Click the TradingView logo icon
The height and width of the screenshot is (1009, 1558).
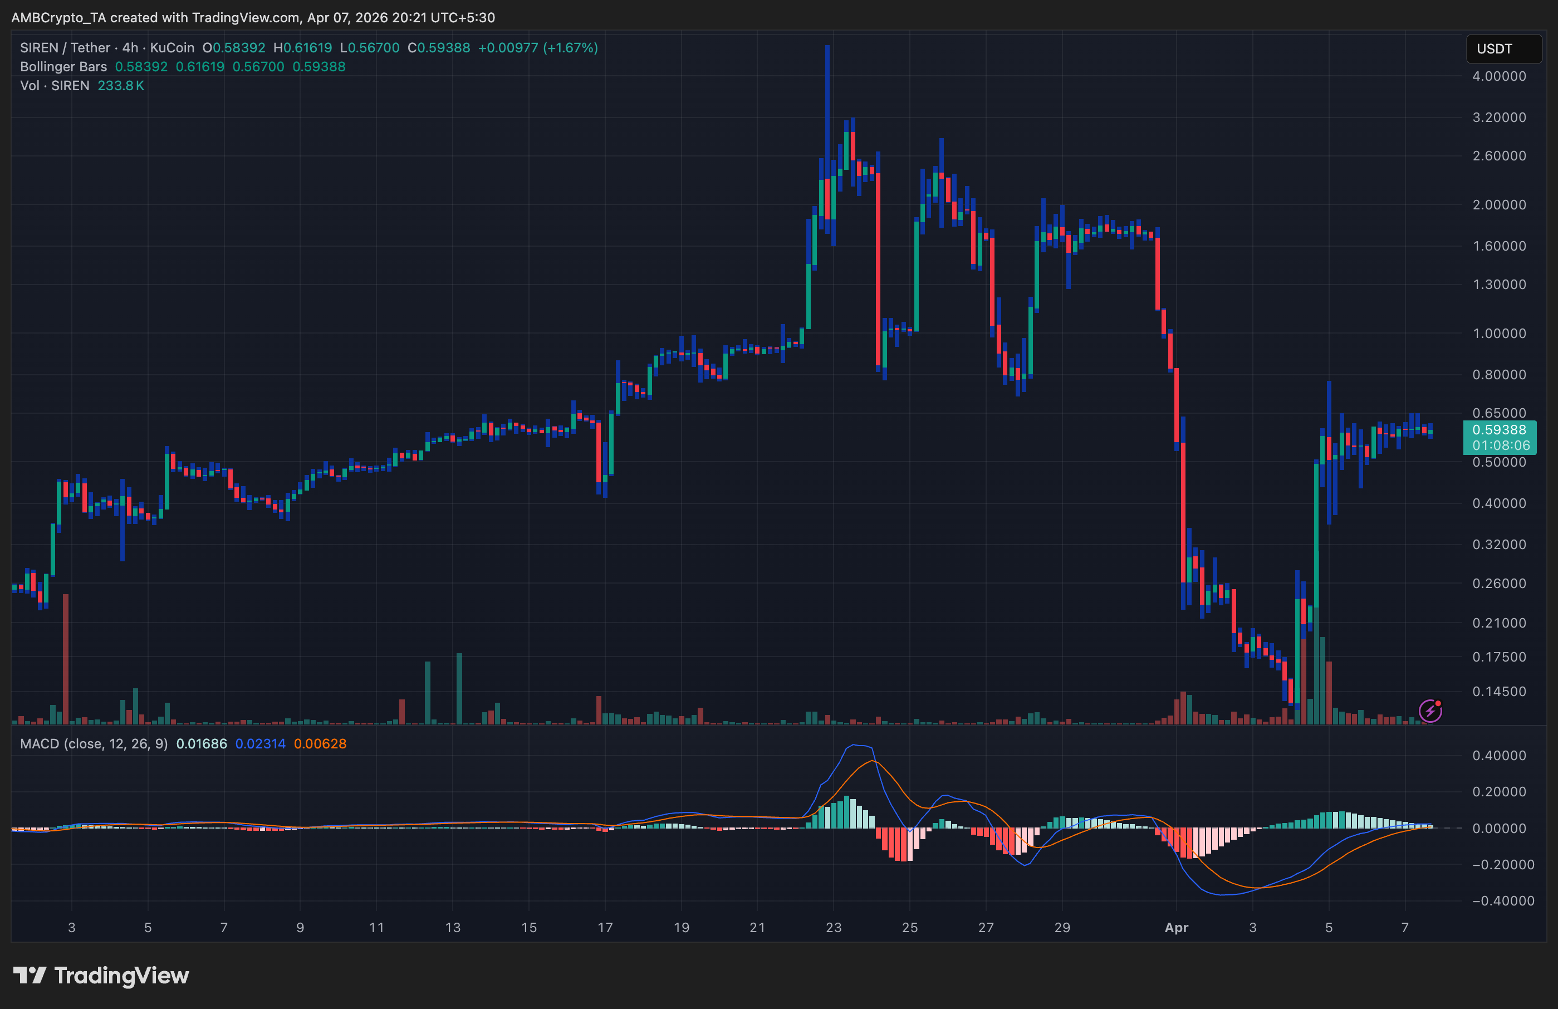click(x=30, y=975)
